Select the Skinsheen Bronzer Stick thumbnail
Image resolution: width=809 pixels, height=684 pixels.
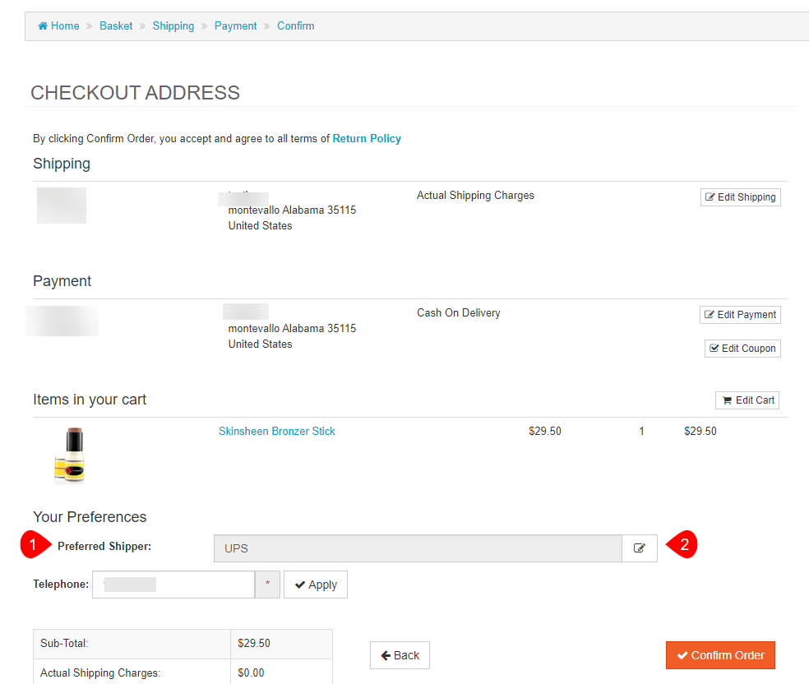(70, 455)
